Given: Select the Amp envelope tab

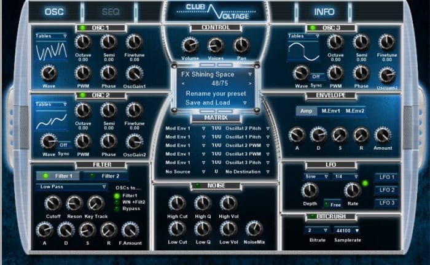Looking at the screenshot, I should (x=306, y=111).
